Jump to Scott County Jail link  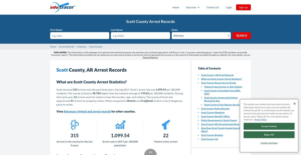[209, 139]
